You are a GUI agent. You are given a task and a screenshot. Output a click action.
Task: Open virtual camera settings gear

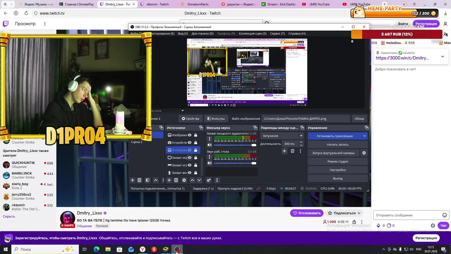click(364, 153)
